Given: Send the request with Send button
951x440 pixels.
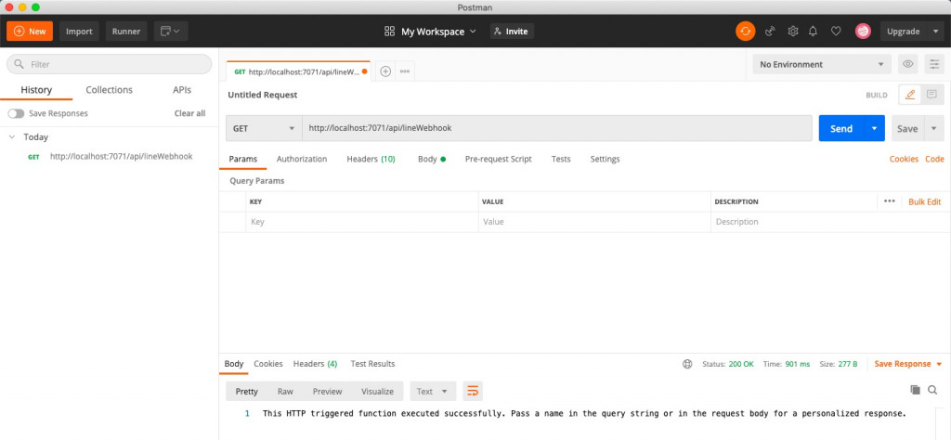Looking at the screenshot, I should click(x=841, y=128).
